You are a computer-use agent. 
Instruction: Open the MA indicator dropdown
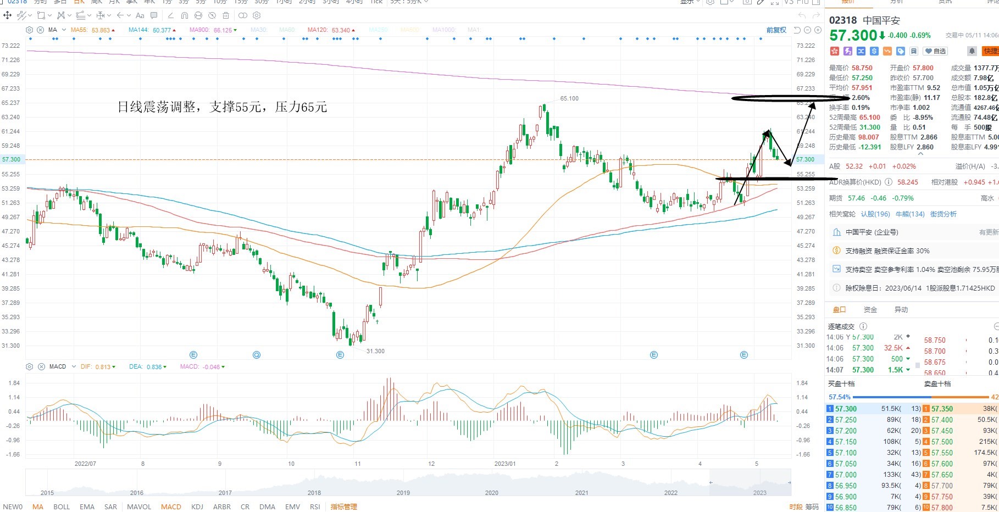pyautogui.click(x=64, y=30)
